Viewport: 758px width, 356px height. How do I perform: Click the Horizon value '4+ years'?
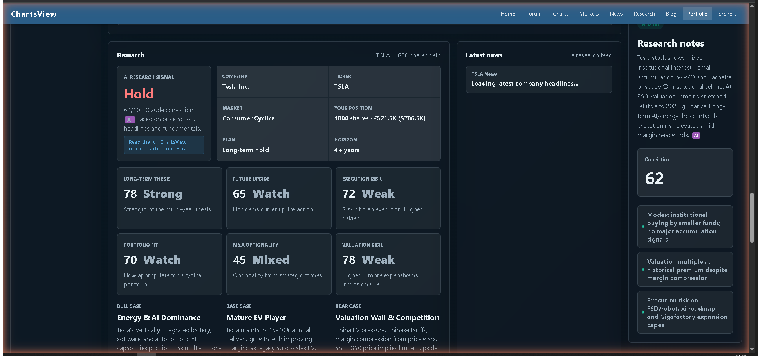click(347, 150)
